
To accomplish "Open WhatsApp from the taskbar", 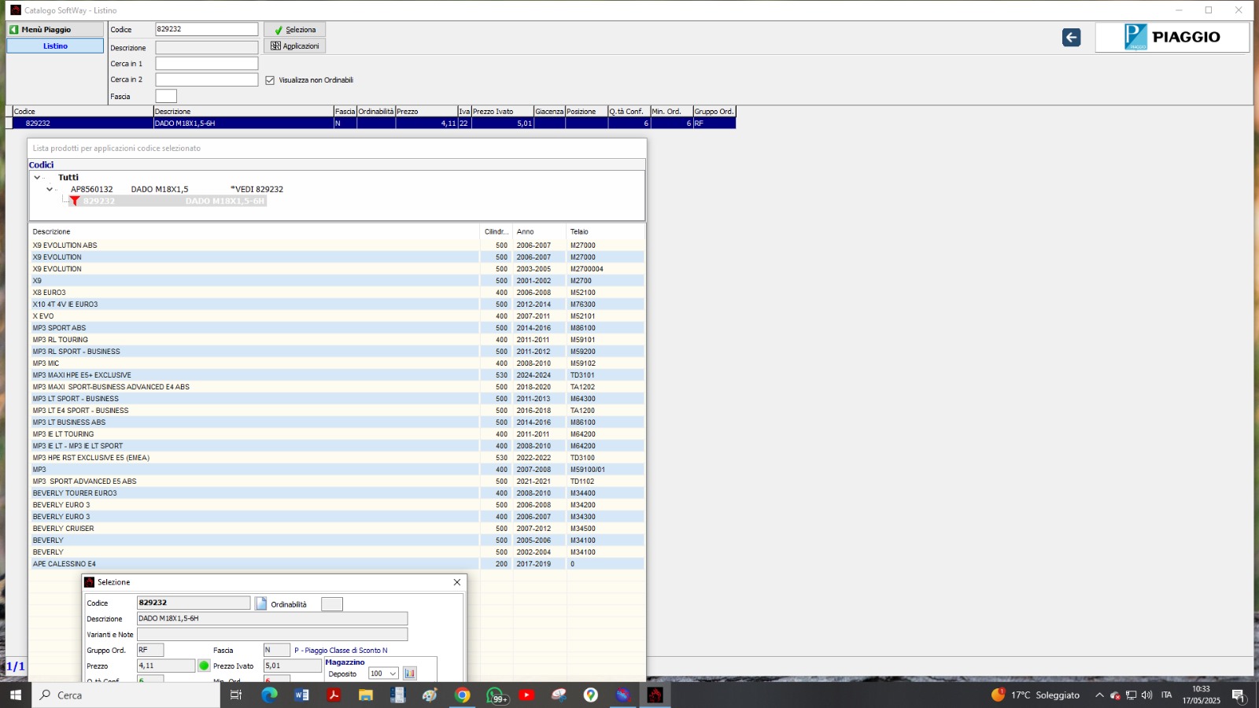I will [495, 695].
